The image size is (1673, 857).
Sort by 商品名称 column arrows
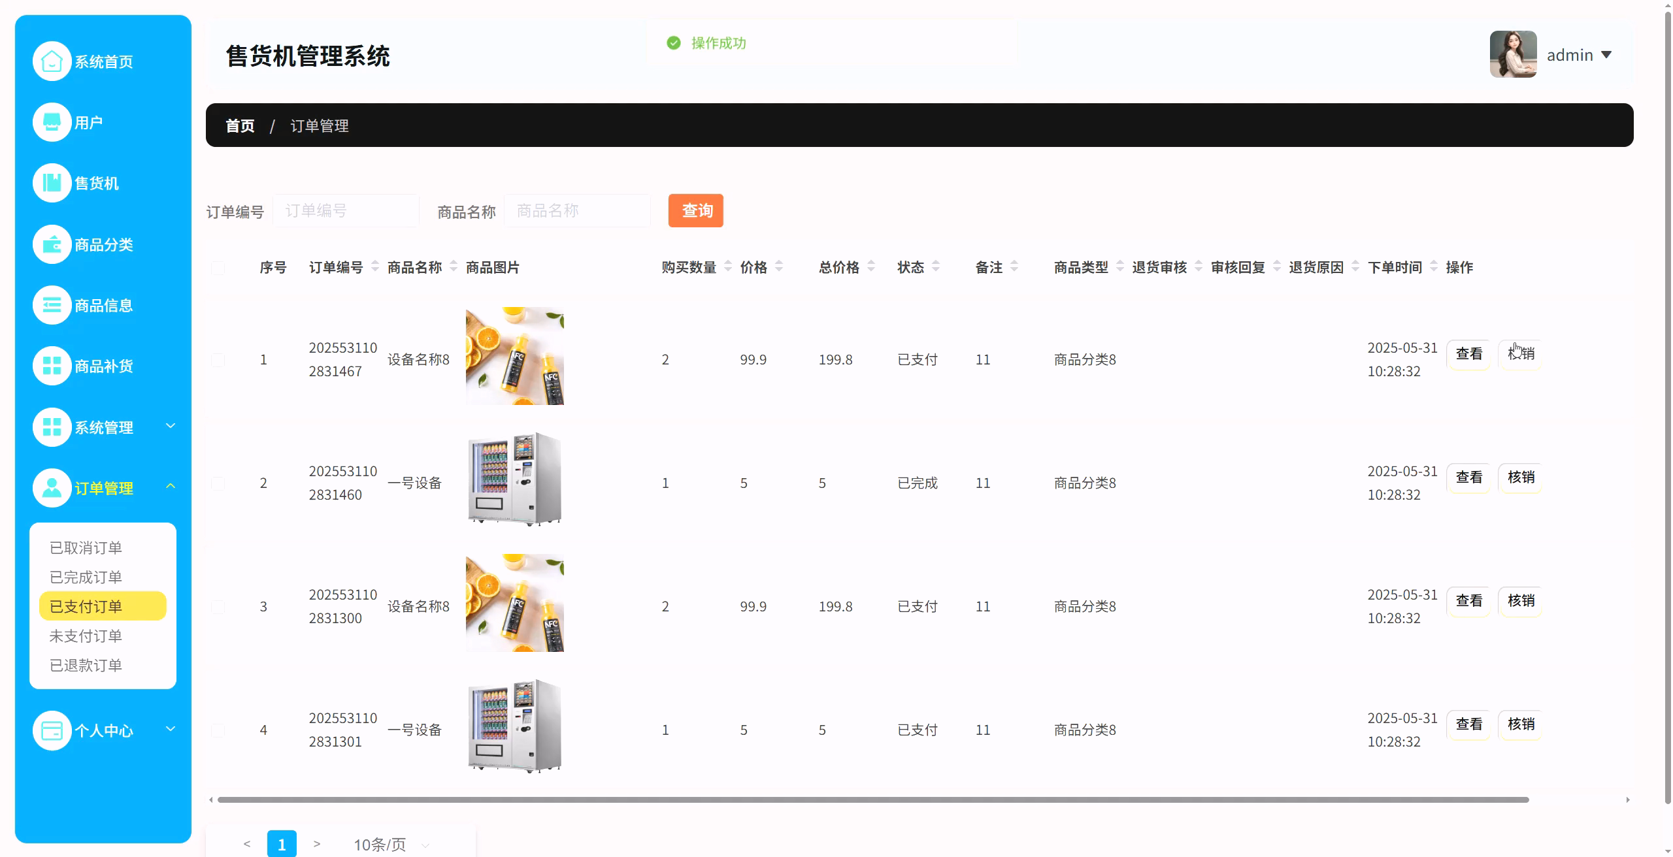tap(454, 267)
